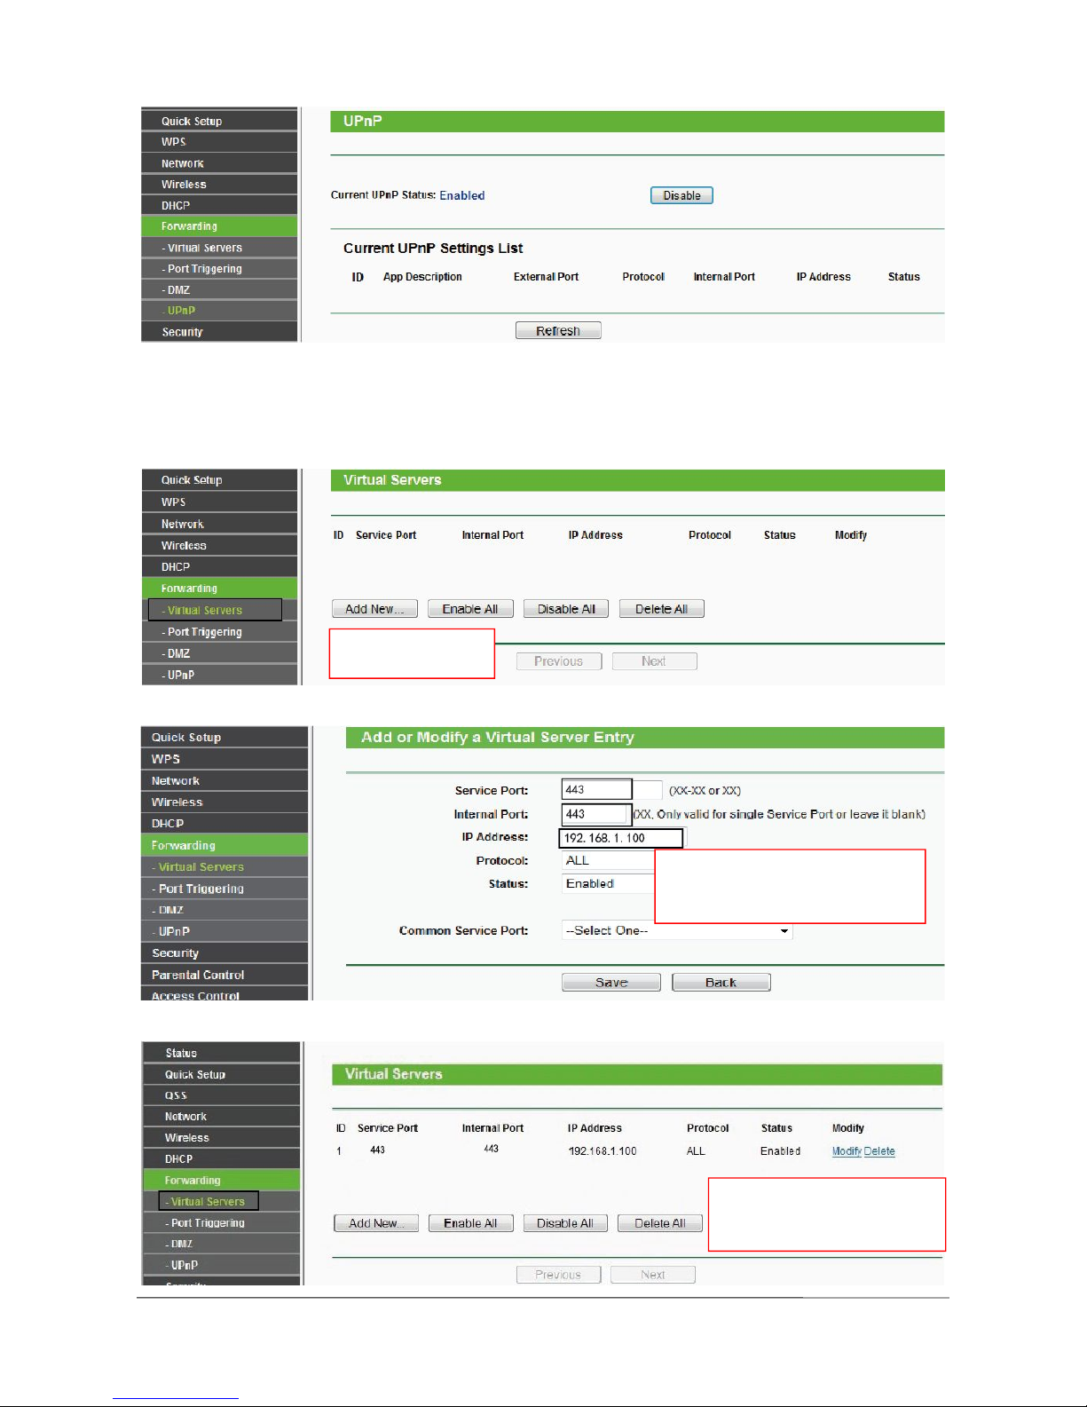Screen dimensions: 1087x1407
Task: Click Enable All below the 443 server entry
Action: 471,1223
